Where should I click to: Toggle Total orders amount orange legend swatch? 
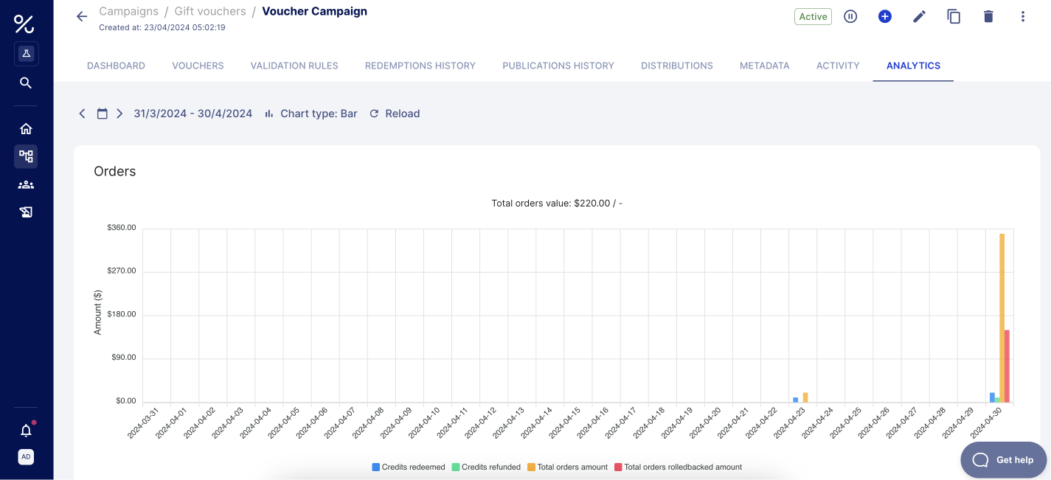tap(531, 467)
